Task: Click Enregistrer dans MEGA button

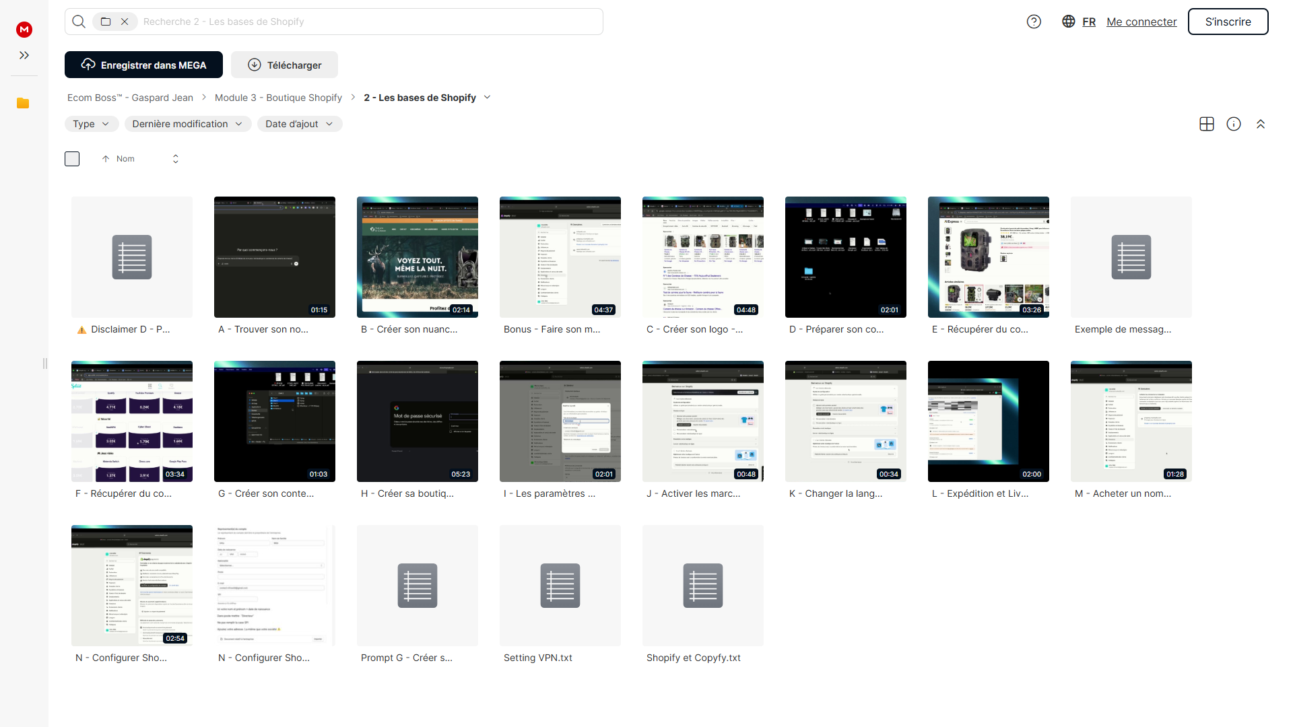Action: pyautogui.click(x=143, y=65)
